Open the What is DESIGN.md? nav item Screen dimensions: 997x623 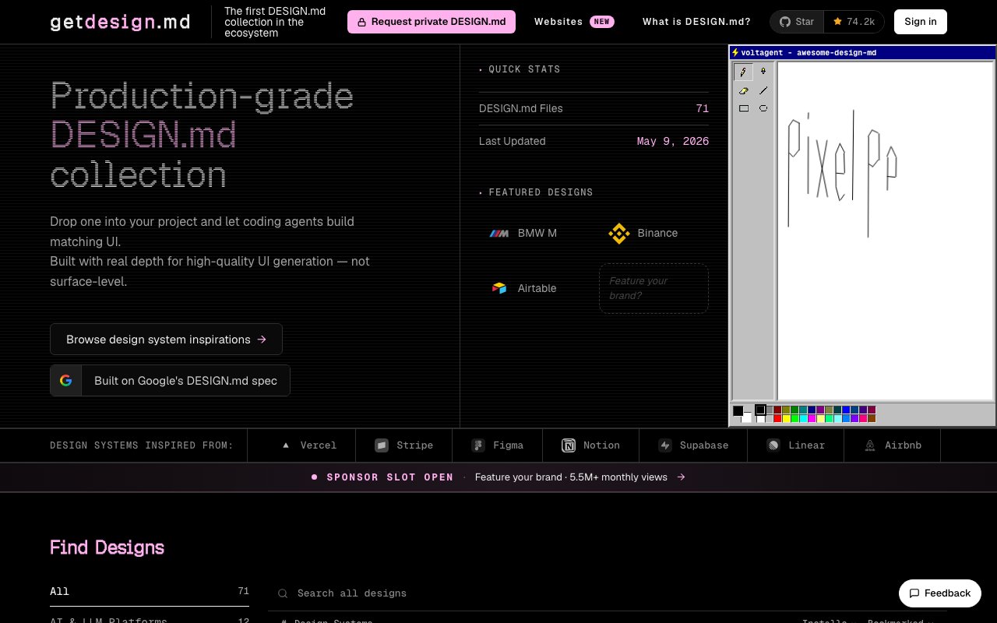pyautogui.click(x=696, y=22)
